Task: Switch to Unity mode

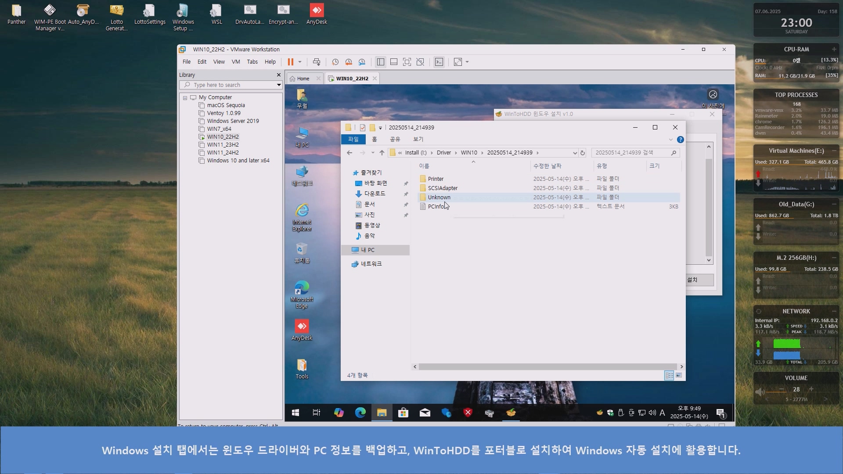Action: (420, 62)
